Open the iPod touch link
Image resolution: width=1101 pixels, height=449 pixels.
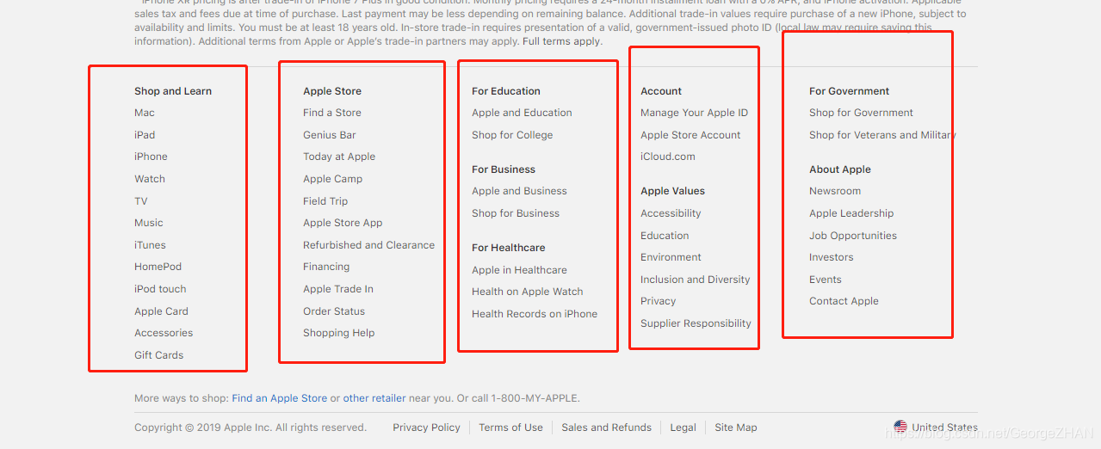[160, 289]
